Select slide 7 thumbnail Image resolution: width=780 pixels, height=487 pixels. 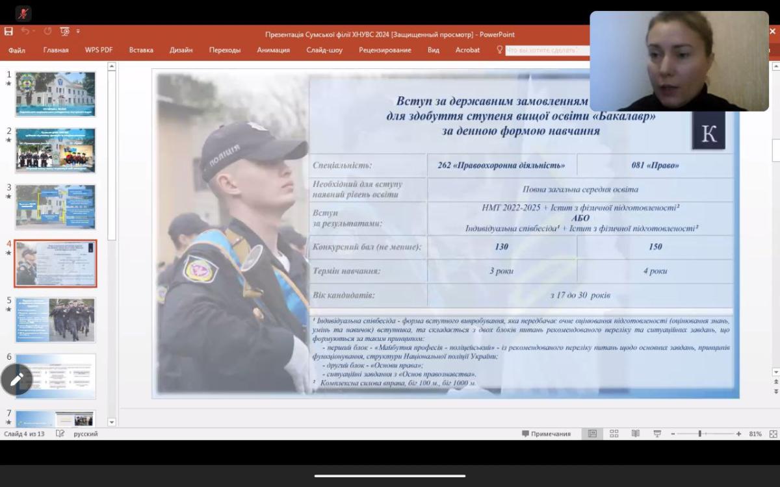coord(55,418)
